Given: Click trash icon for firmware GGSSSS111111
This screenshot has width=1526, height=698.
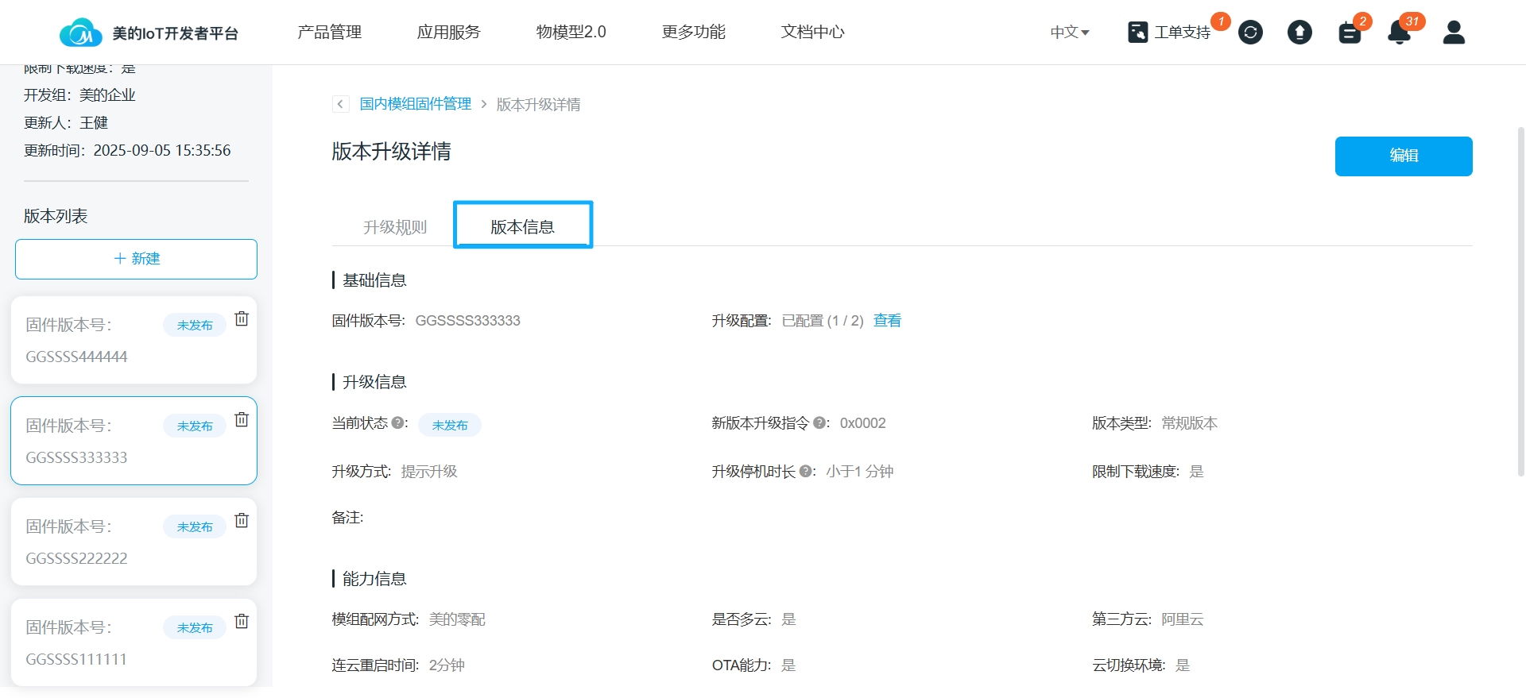Looking at the screenshot, I should 242,621.
